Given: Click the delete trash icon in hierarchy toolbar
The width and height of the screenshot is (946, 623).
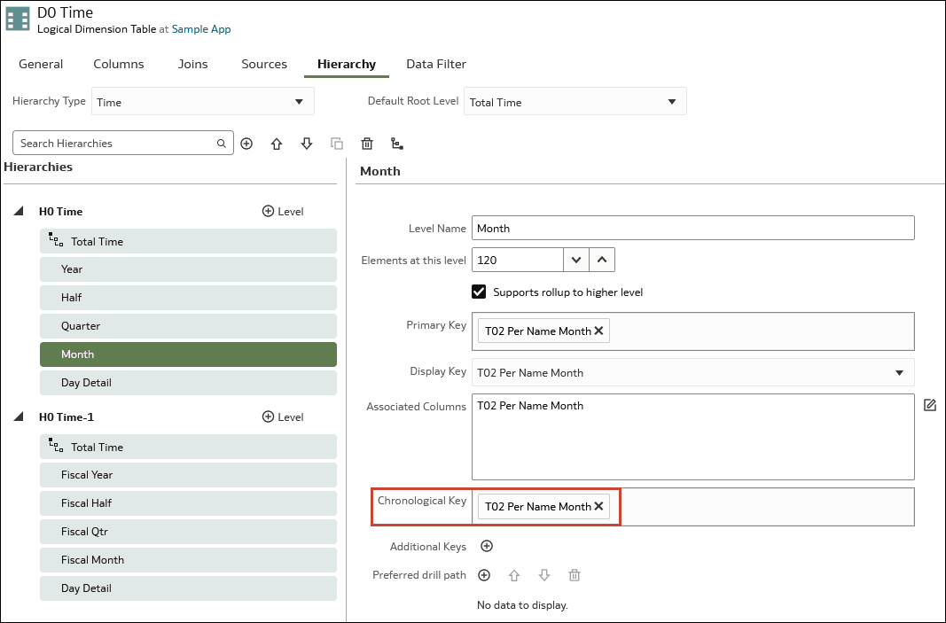Looking at the screenshot, I should click(367, 144).
